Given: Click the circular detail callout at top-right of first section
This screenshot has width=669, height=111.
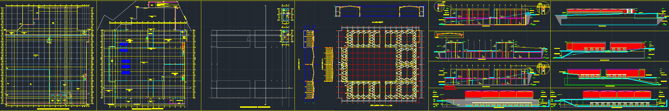Looking at the screenshot, I should [543, 8].
